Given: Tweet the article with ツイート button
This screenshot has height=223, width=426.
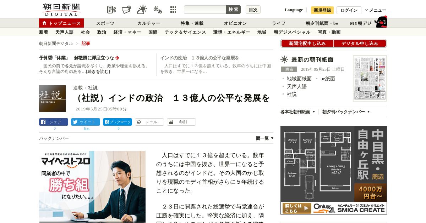Looking at the screenshot, I should (86, 122).
